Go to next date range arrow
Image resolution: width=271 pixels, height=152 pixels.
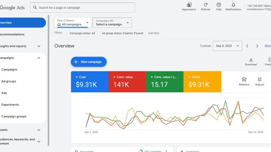click(x=257, y=46)
